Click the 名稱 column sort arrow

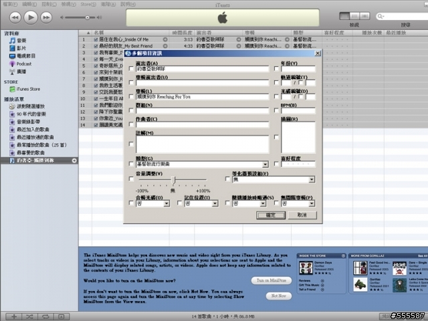[x=88, y=33]
